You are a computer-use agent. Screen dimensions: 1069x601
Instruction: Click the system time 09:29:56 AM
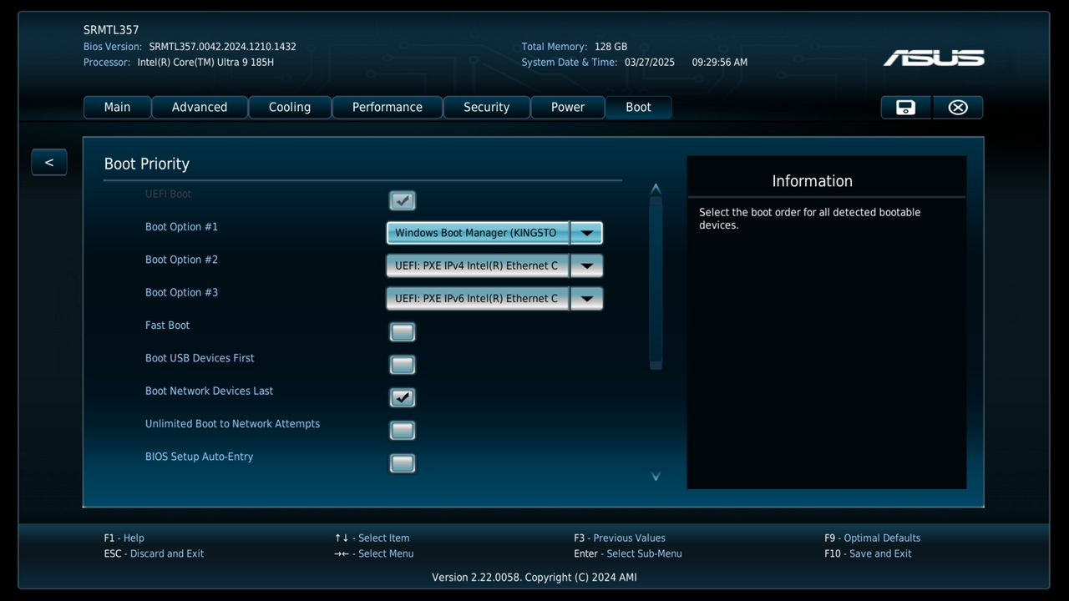(720, 63)
